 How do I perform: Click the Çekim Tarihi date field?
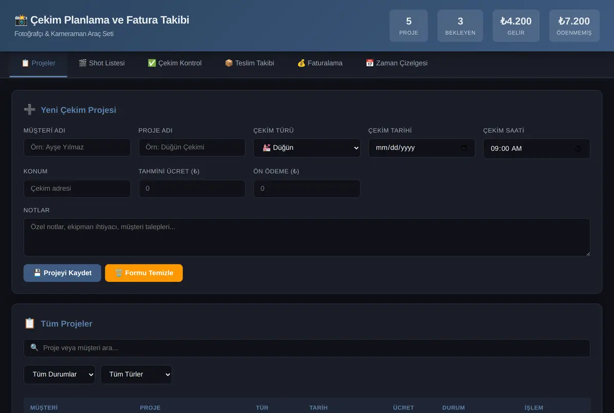pos(422,148)
